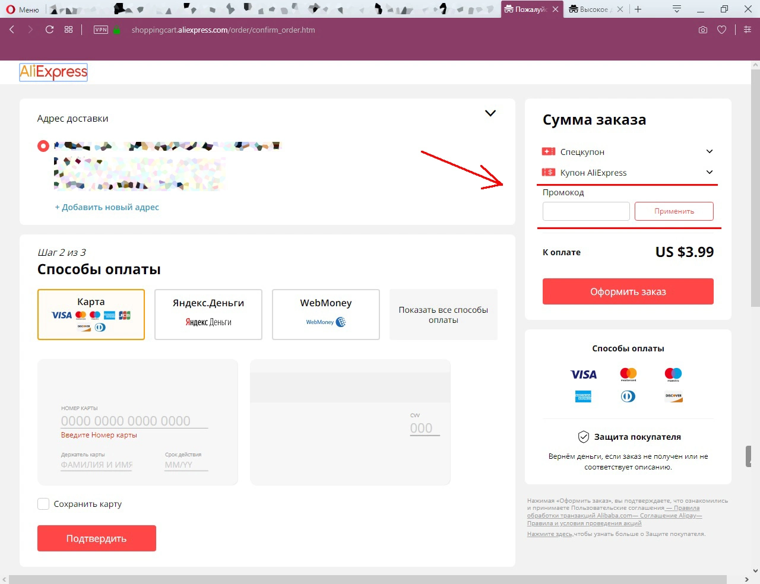760x584 pixels.
Task: Open the tab menu icon in title bar
Action: coord(677,9)
